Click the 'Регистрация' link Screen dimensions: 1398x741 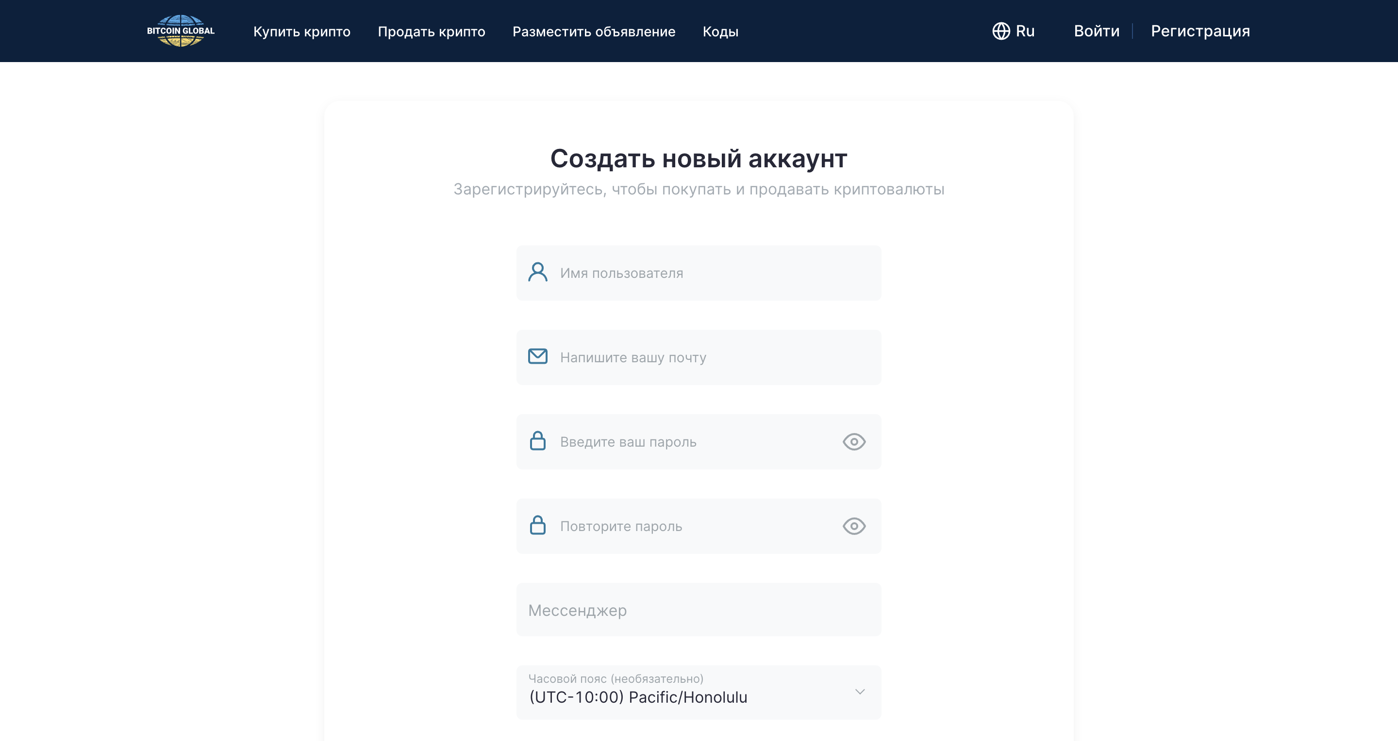click(x=1200, y=31)
